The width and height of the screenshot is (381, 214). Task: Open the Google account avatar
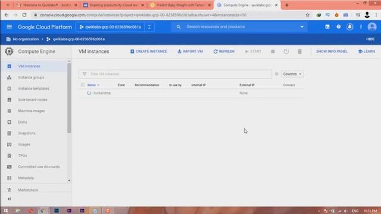coord(371,27)
